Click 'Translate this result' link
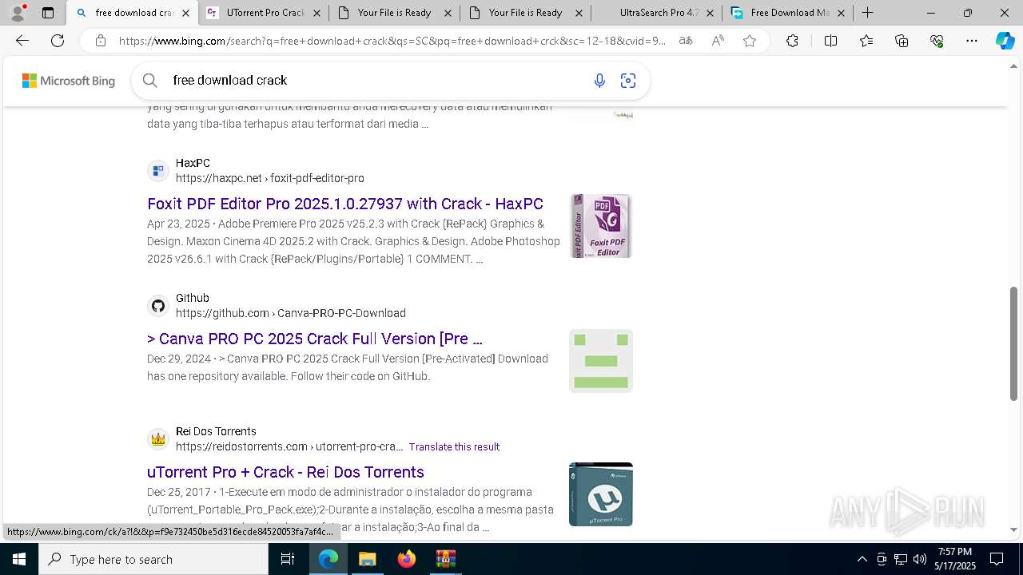Image resolution: width=1023 pixels, height=575 pixels. (454, 447)
